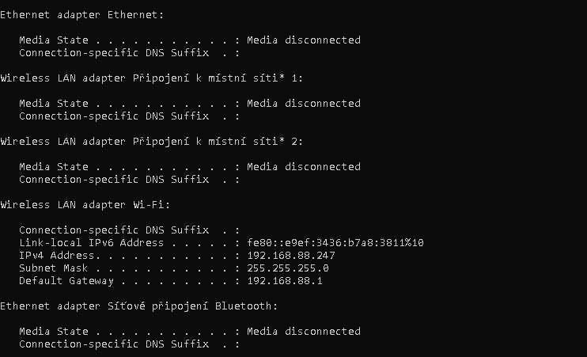587x357 pixels.
Task: Click the "Ethernet adapter Ethernet:" heading
Action: [x=82, y=15]
